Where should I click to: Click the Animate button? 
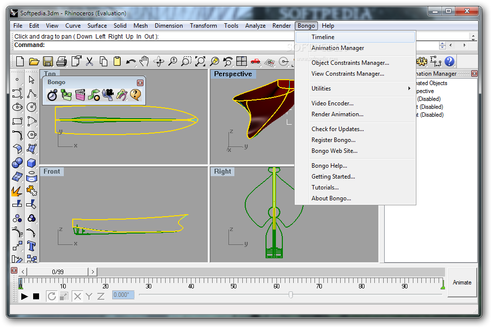tap(462, 282)
